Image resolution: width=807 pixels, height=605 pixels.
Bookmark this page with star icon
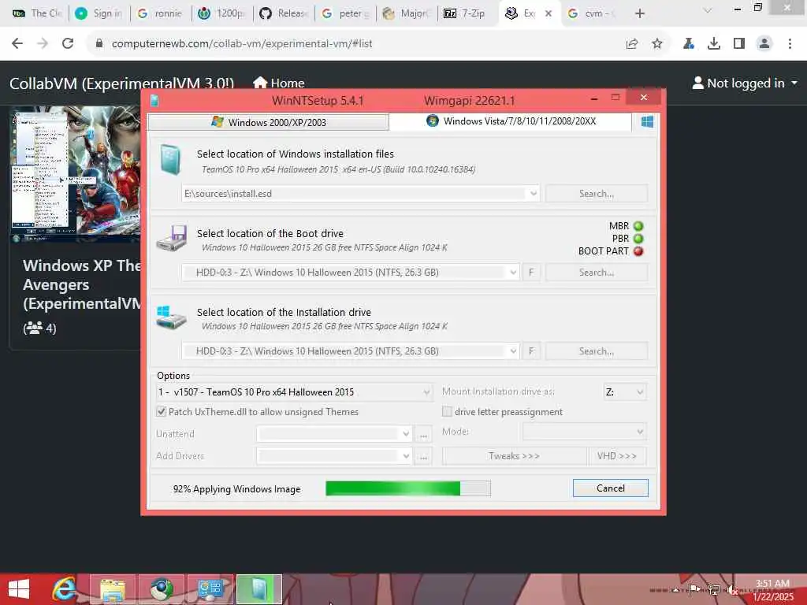pyautogui.click(x=656, y=44)
